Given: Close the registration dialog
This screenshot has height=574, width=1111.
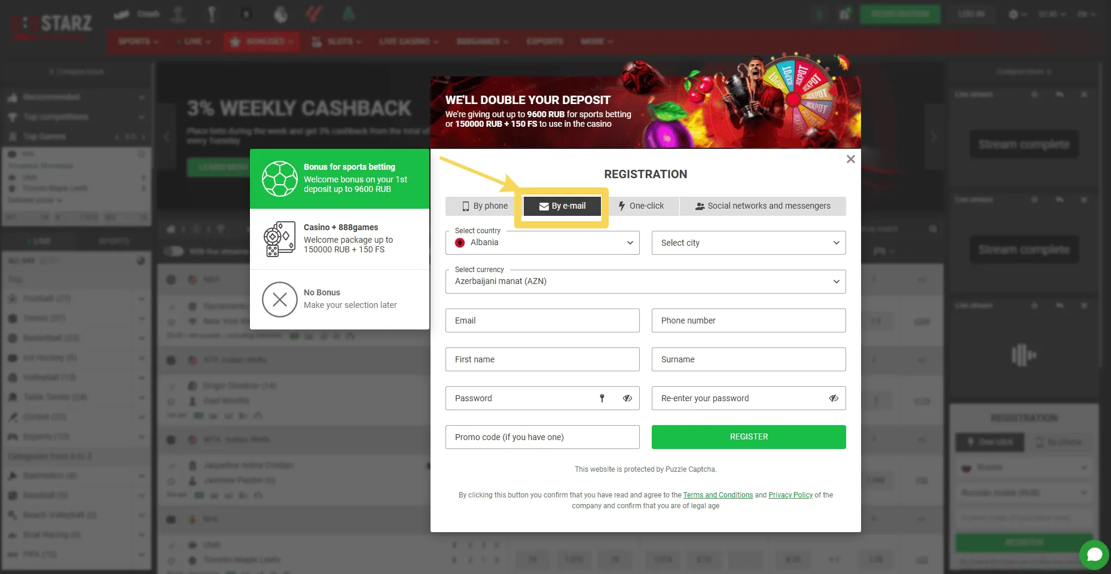Looking at the screenshot, I should coord(850,159).
